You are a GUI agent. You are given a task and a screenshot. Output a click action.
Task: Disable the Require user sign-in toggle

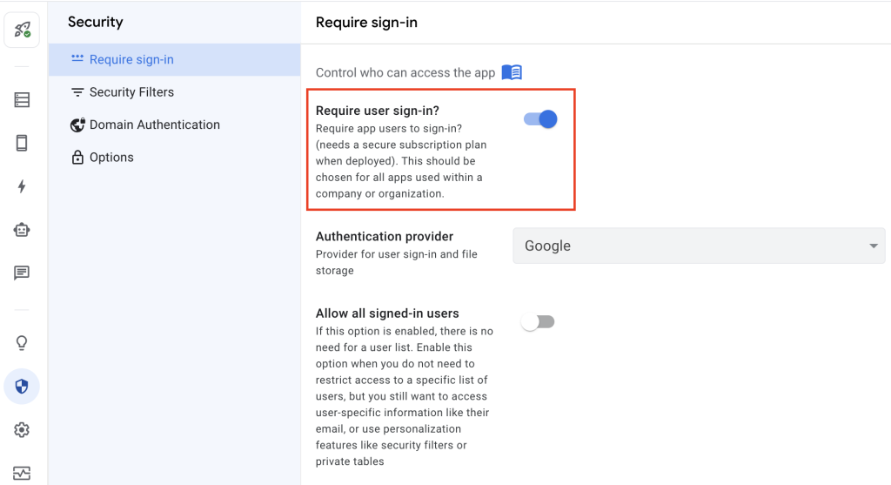coord(540,119)
